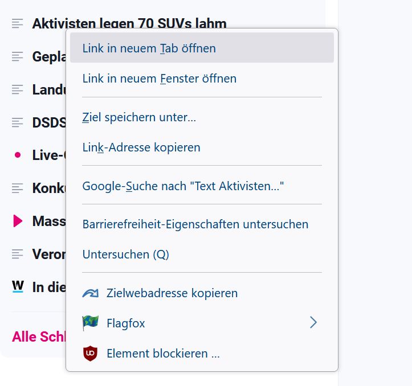Image resolution: width=412 pixels, height=386 pixels.
Task: Click text icon beside DSDS headline
Action: click(x=18, y=122)
